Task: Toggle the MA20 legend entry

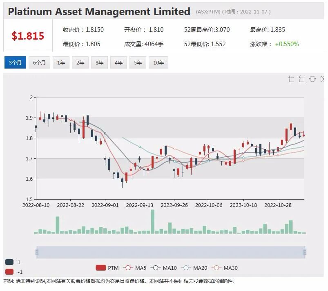Action: [194, 268]
